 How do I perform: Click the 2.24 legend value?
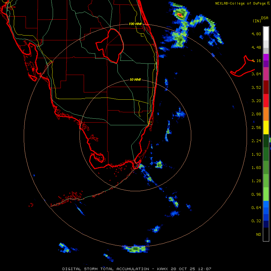[x=256, y=141]
